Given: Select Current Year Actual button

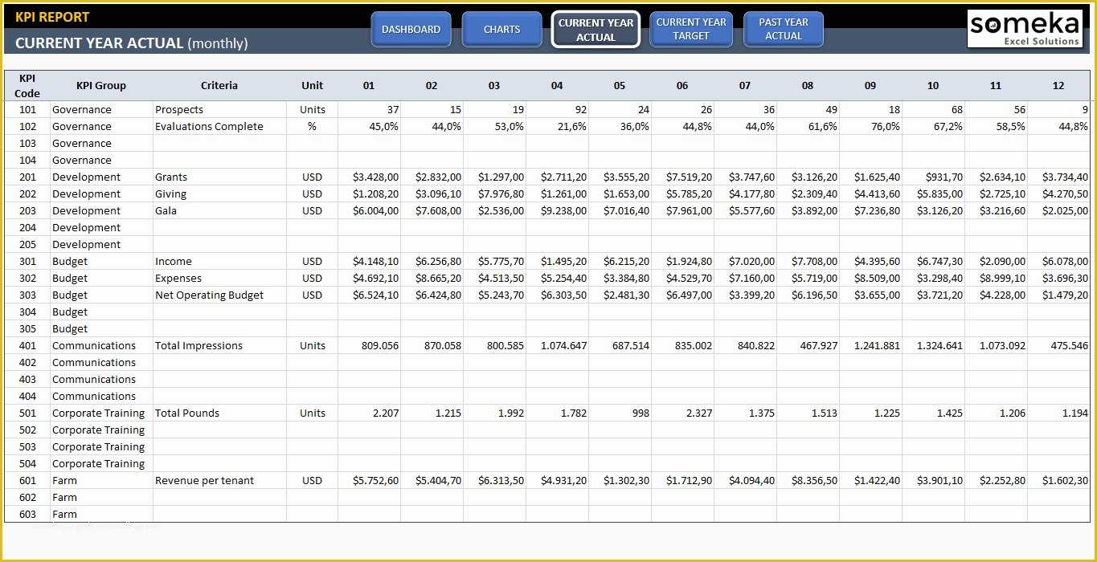Looking at the screenshot, I should click(x=596, y=30).
